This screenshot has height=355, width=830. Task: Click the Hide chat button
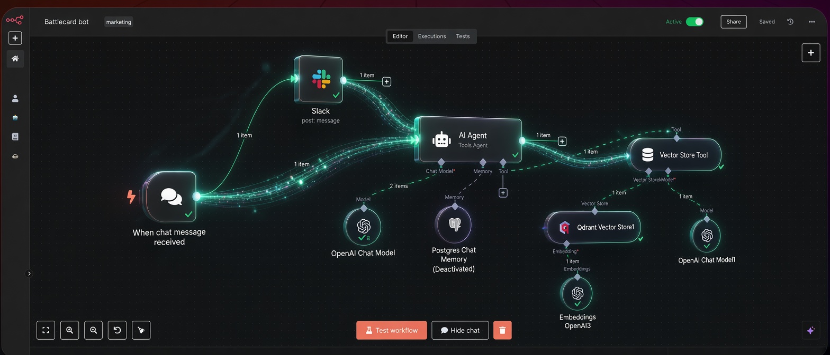pos(460,330)
